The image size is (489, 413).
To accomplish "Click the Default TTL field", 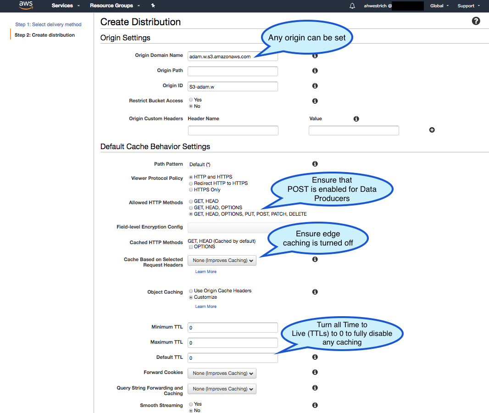I will pyautogui.click(x=233, y=358).
